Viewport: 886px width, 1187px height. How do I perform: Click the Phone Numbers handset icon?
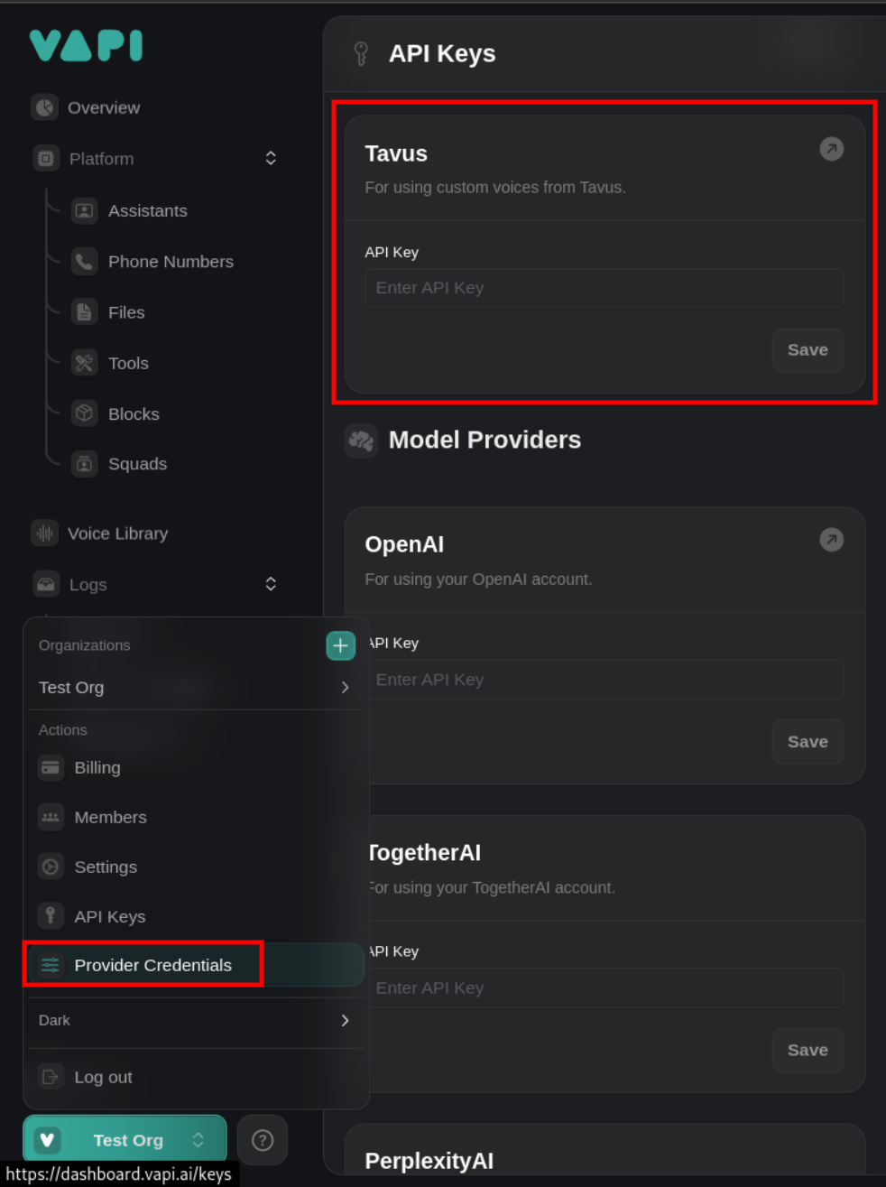click(84, 262)
